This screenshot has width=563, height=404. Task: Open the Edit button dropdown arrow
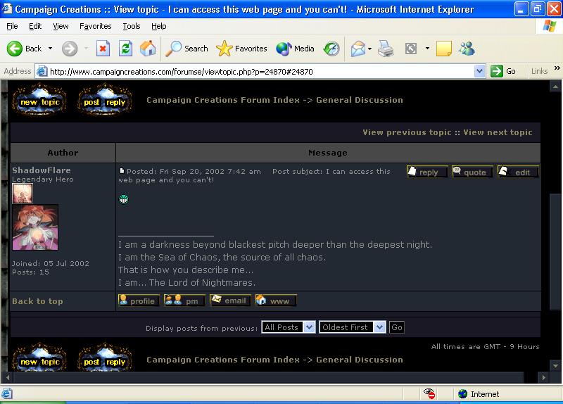(x=427, y=48)
